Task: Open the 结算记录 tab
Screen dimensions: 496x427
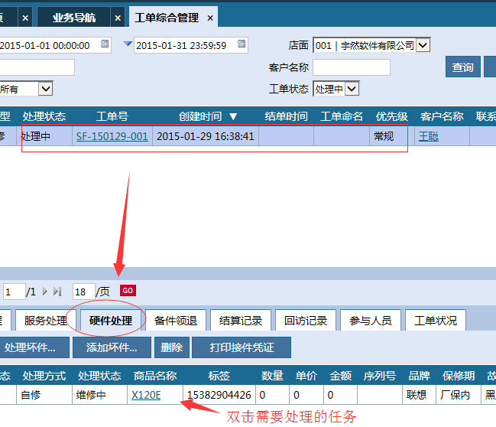Action: click(241, 320)
